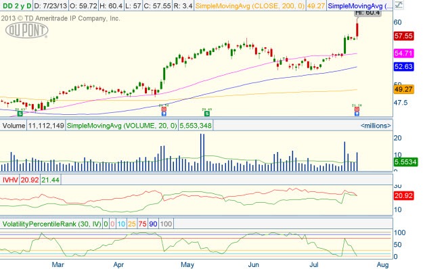Click the green 5.5534 volume axis tag
Screen dimensions: 423x269
point(405,162)
